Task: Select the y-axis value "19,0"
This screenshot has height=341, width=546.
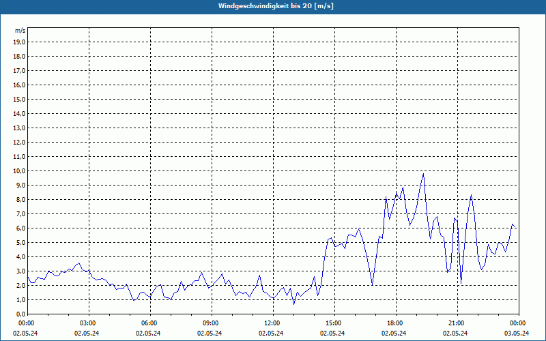Action: (x=19, y=42)
